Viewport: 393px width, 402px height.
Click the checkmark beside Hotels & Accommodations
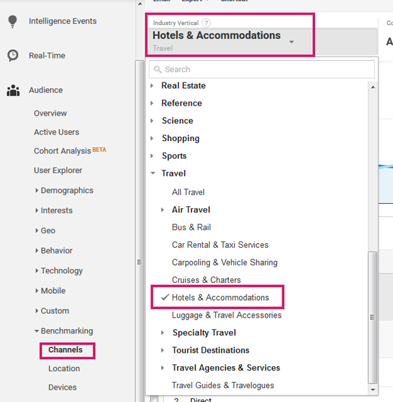pos(165,297)
